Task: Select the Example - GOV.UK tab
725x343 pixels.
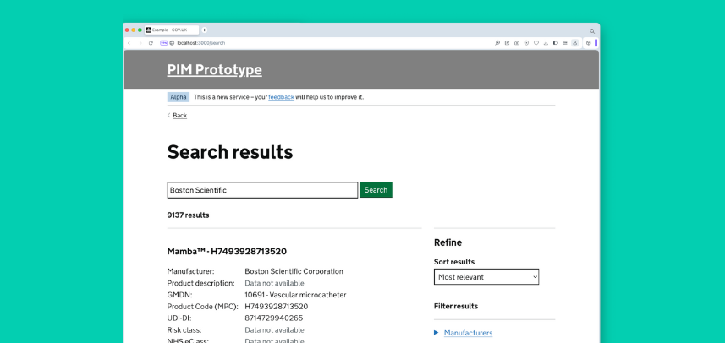Action: [169, 30]
